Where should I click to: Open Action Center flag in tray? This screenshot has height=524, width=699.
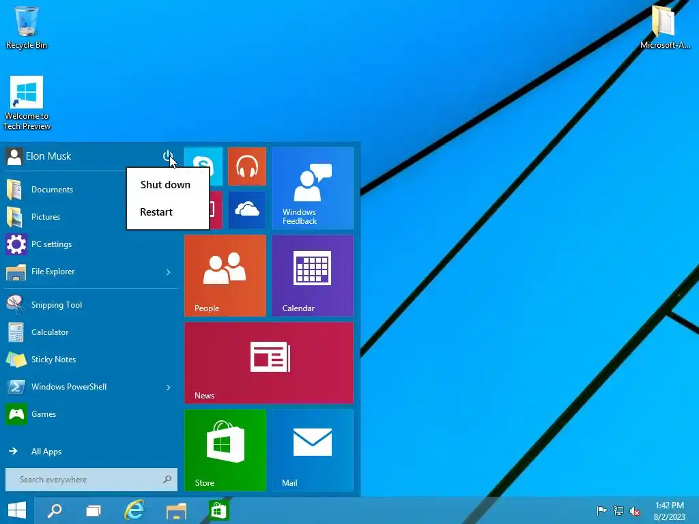(x=601, y=510)
